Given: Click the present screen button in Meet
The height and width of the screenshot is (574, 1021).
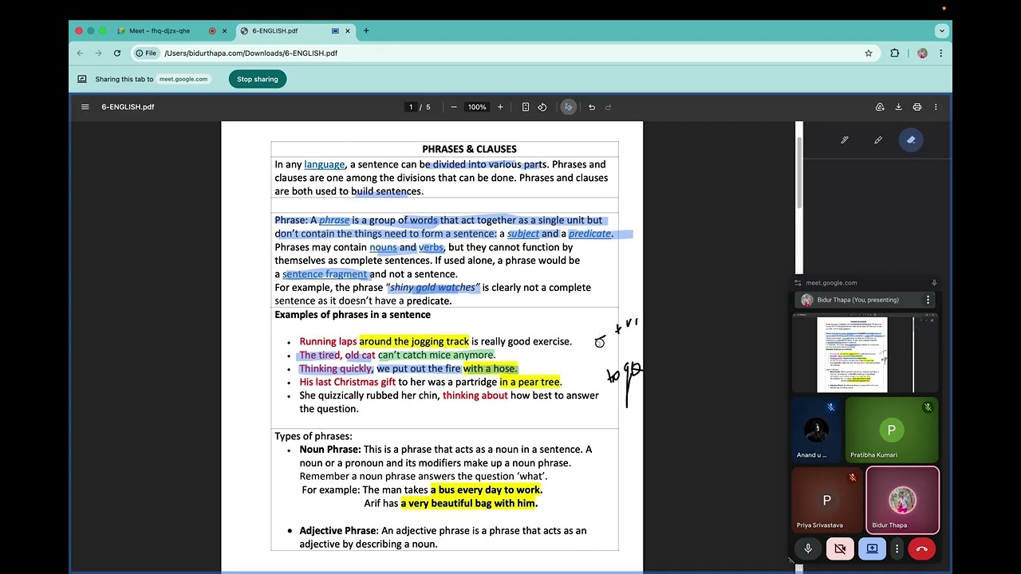Looking at the screenshot, I should tap(872, 548).
